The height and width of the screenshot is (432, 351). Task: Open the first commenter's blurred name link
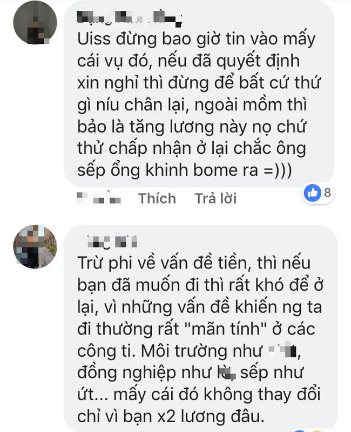(130, 19)
